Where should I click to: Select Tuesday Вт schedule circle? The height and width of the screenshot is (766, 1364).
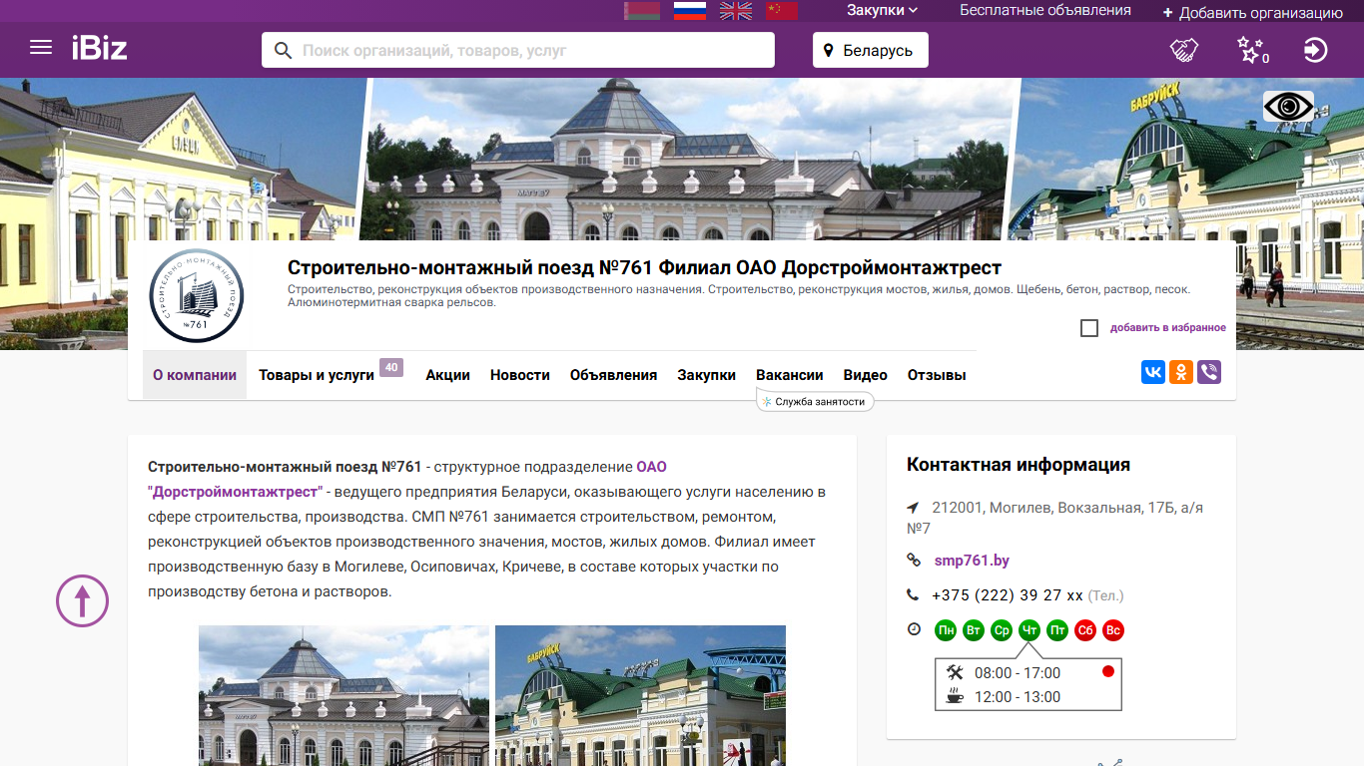[974, 630]
